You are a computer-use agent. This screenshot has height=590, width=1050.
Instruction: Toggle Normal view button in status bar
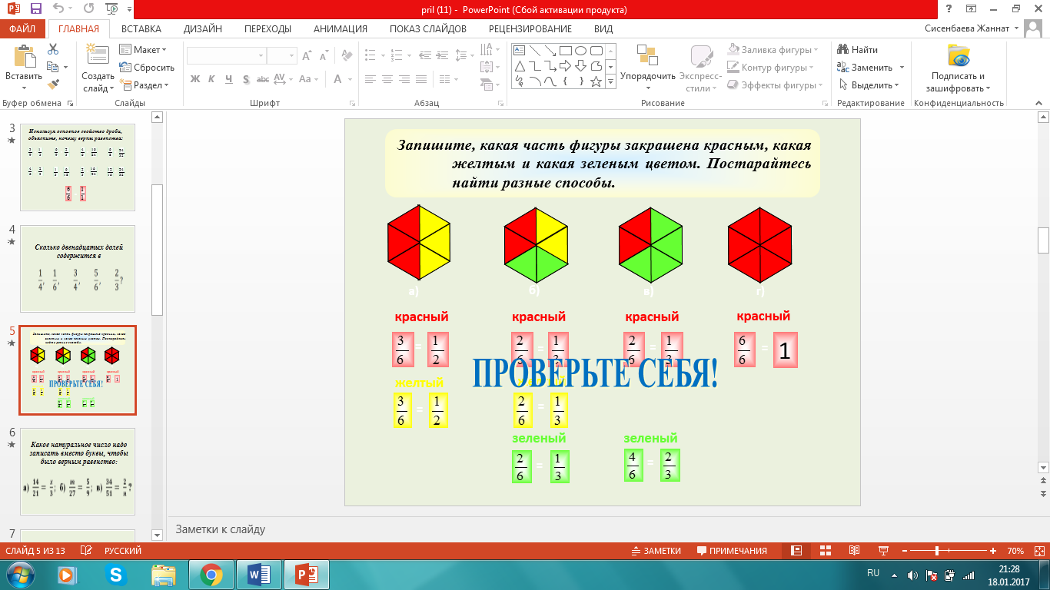[x=796, y=551]
